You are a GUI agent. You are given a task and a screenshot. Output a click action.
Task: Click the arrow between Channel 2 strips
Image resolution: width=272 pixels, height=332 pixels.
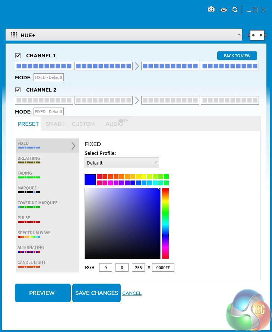(x=137, y=100)
